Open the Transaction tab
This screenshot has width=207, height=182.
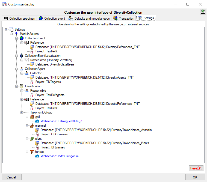tap(123, 19)
